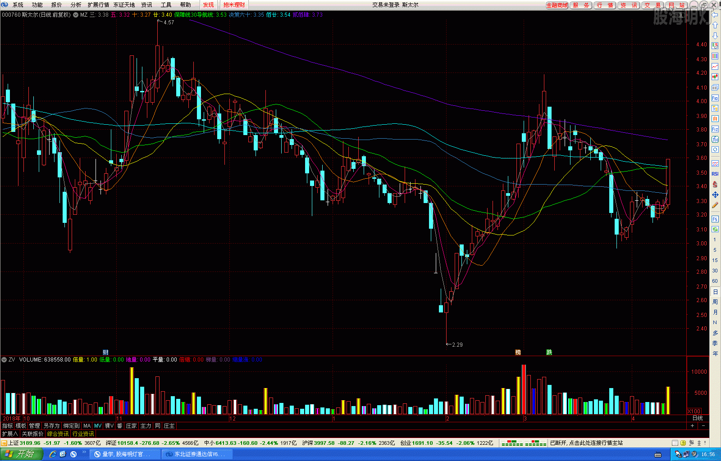Open the 综合资讯 tab
Image resolution: width=721 pixels, height=461 pixels.
coord(58,434)
